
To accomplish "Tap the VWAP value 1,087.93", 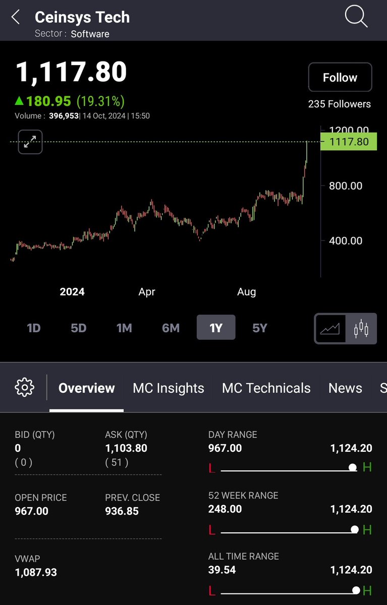I will [x=36, y=572].
